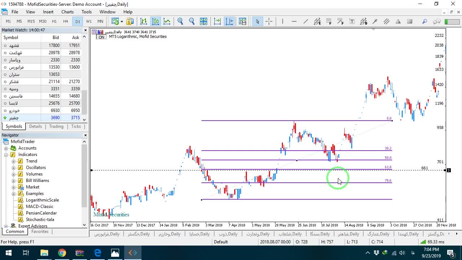Collapse the Indicators tree node
462x260 pixels.
pos(6,155)
